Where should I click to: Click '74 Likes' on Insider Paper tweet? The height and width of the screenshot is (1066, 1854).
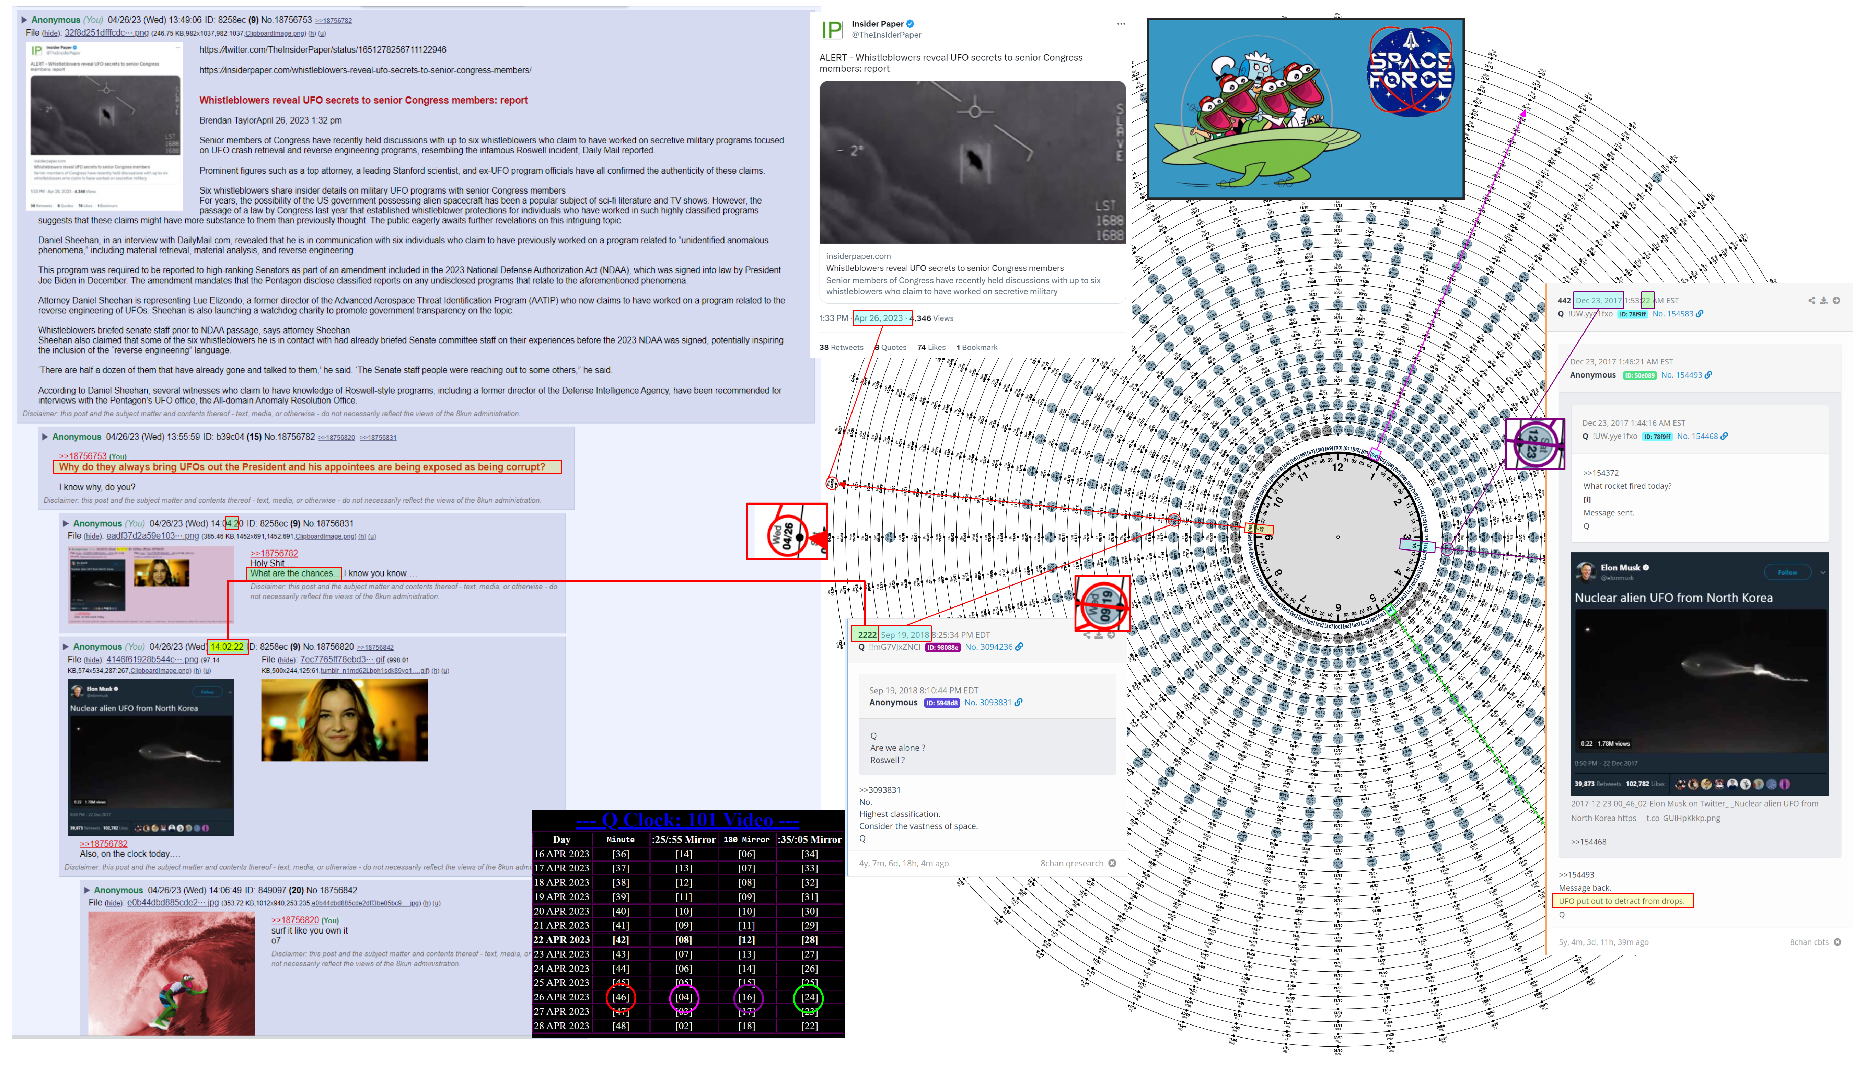pyautogui.click(x=931, y=348)
